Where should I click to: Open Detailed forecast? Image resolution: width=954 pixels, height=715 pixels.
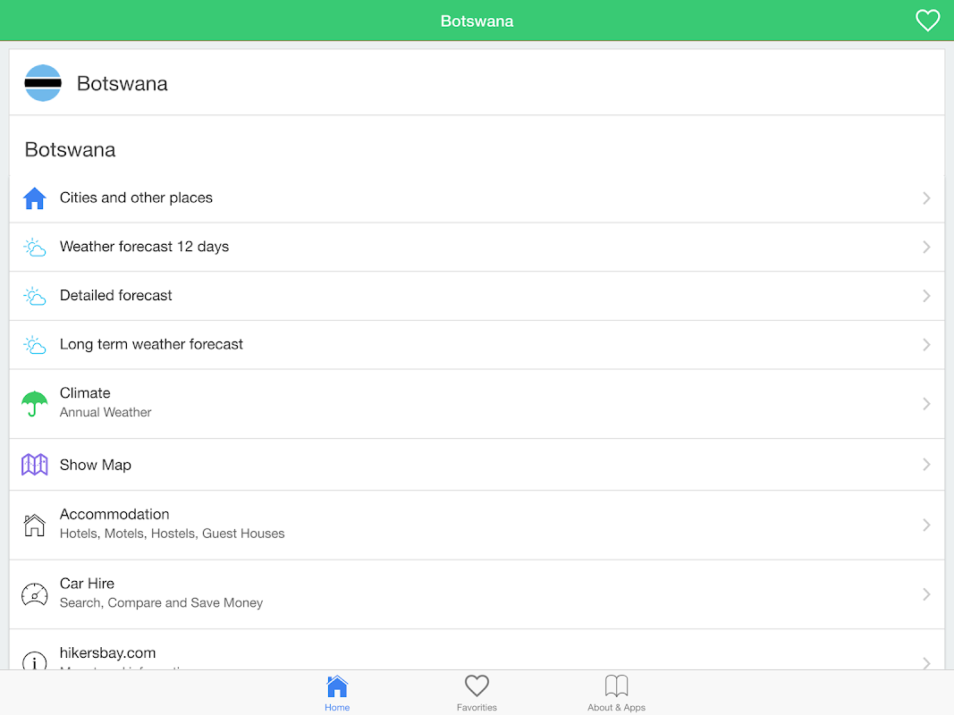pyautogui.click(x=477, y=296)
